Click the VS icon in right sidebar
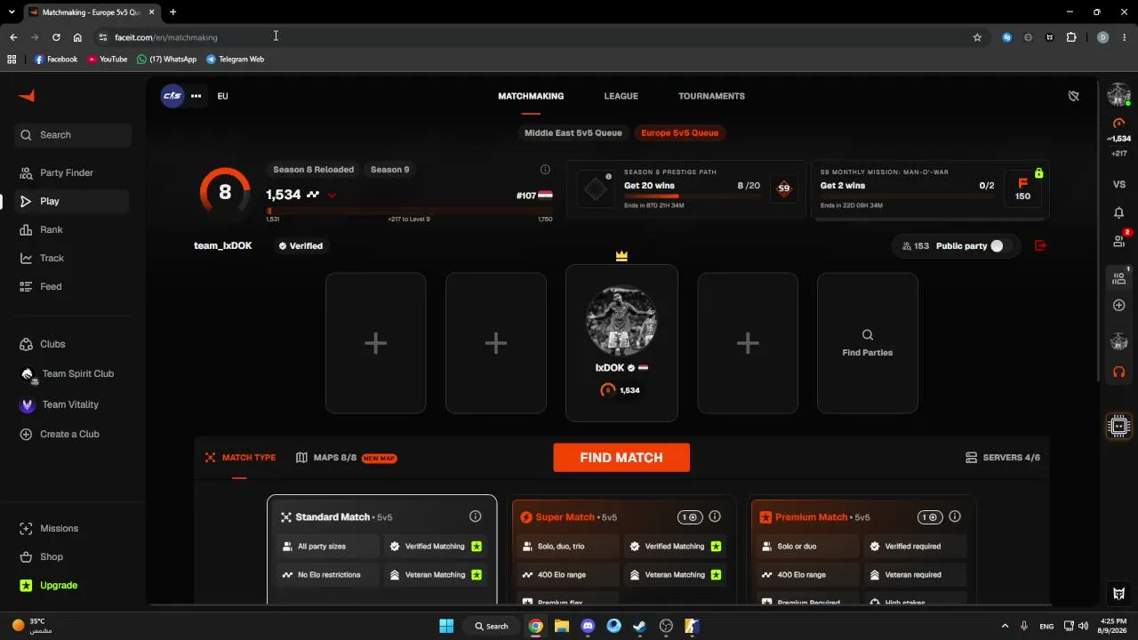Image resolution: width=1138 pixels, height=640 pixels. coord(1119,184)
